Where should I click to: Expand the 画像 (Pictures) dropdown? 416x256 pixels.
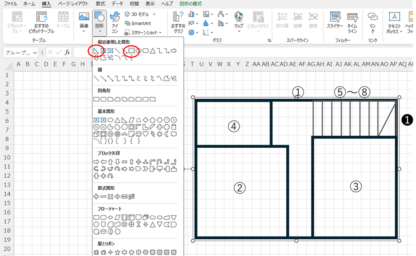click(84, 31)
